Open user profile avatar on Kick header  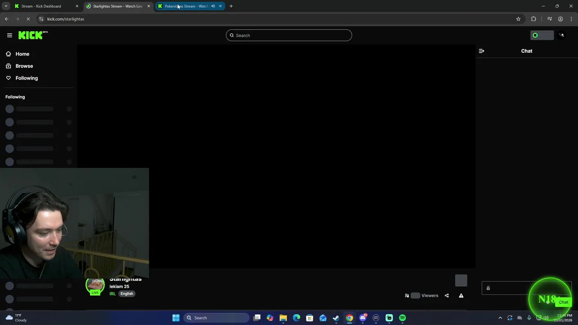click(x=562, y=35)
